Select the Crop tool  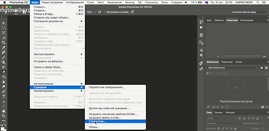pos(4,42)
